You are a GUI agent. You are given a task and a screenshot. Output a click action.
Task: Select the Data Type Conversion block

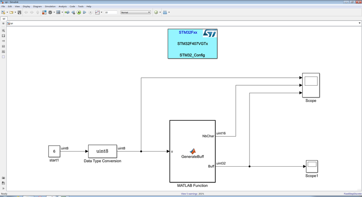103,151
